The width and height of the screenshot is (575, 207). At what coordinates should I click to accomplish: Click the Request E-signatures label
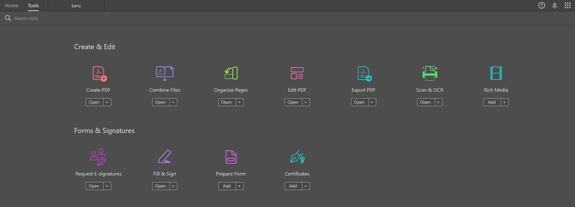[98, 174]
